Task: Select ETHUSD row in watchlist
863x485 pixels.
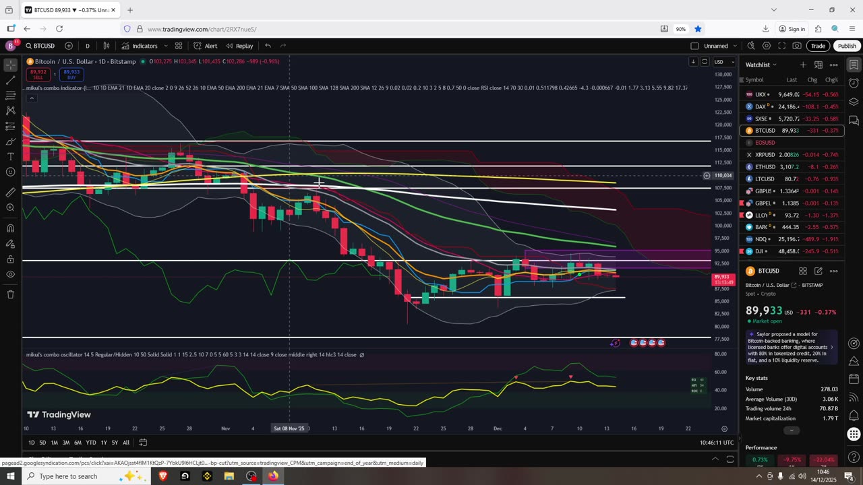Action: click(792, 167)
